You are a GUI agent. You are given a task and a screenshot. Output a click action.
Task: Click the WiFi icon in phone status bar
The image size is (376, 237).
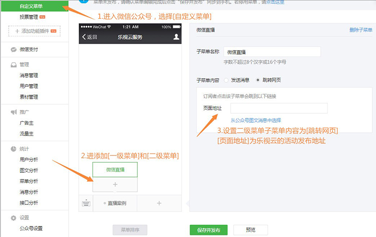click(x=109, y=27)
